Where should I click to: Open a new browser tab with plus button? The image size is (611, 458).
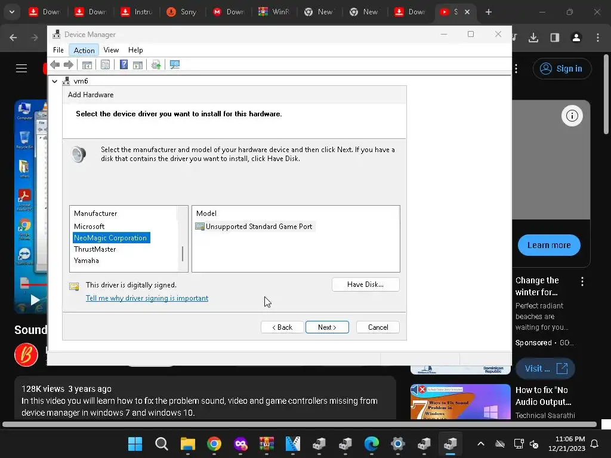[488, 12]
